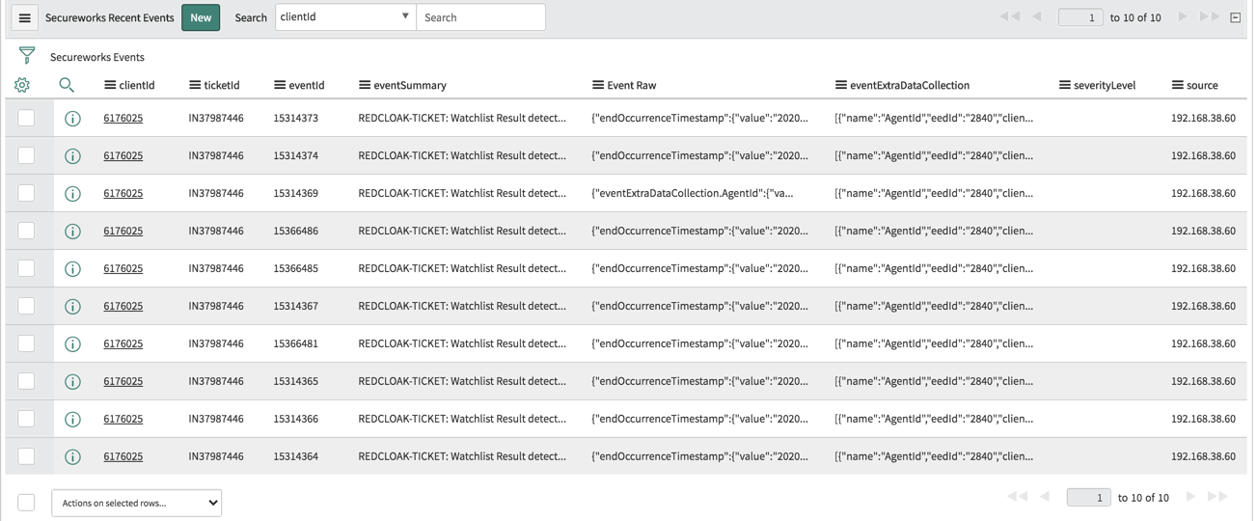
Task: Click Secureworks Recent Events title
Action: 110,17
